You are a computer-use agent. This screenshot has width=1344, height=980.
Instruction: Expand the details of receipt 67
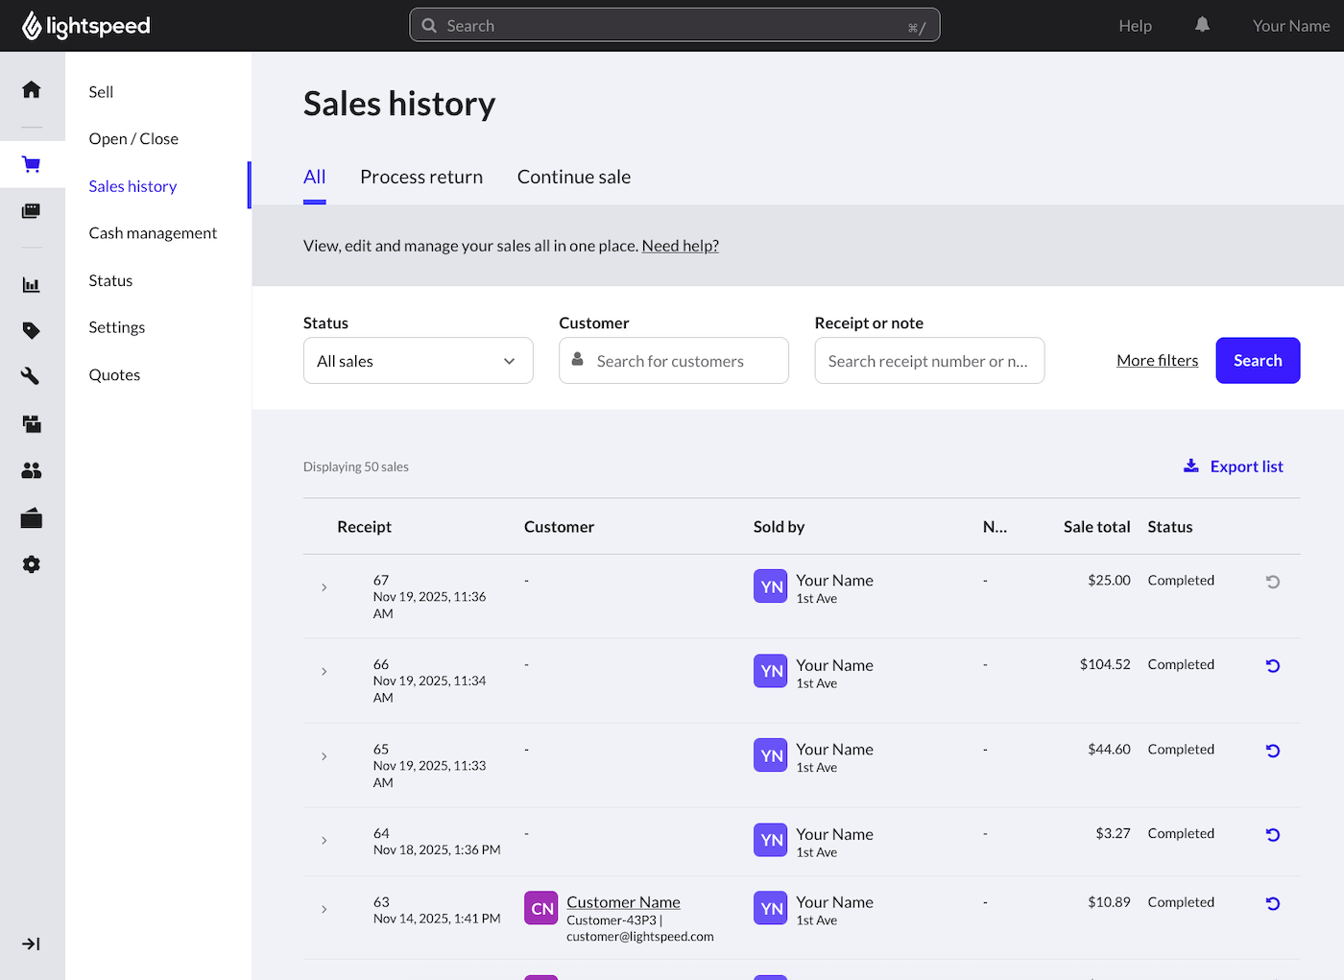[x=324, y=587]
